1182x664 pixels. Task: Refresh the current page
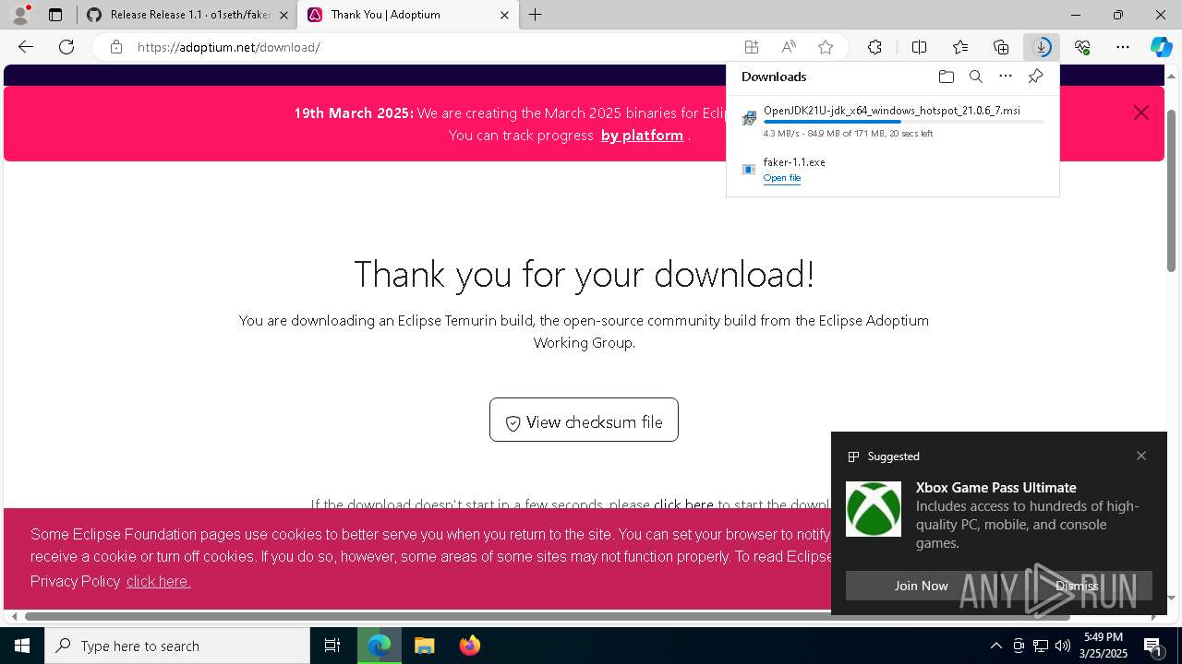point(66,47)
